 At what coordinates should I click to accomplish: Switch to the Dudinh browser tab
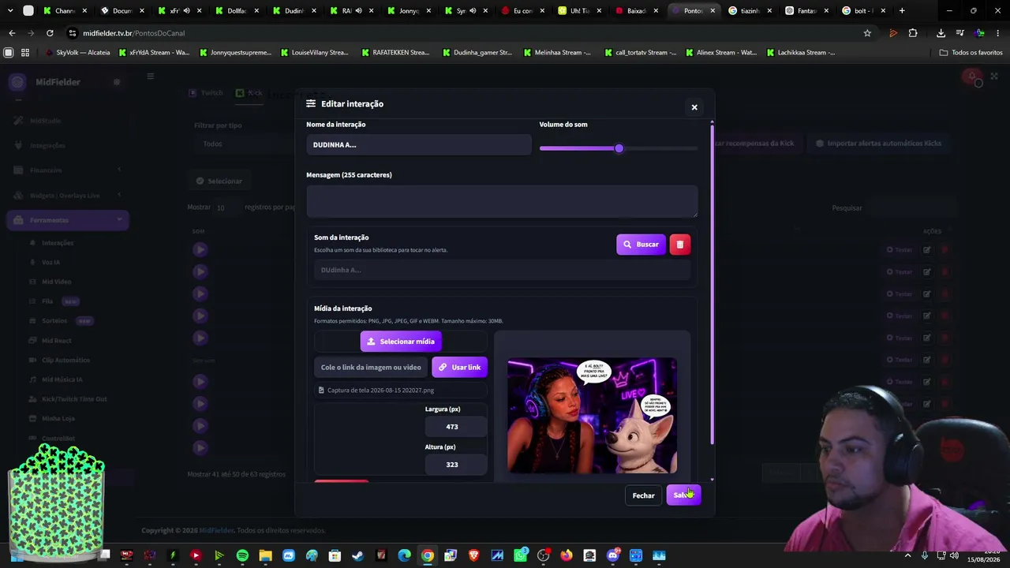click(294, 11)
